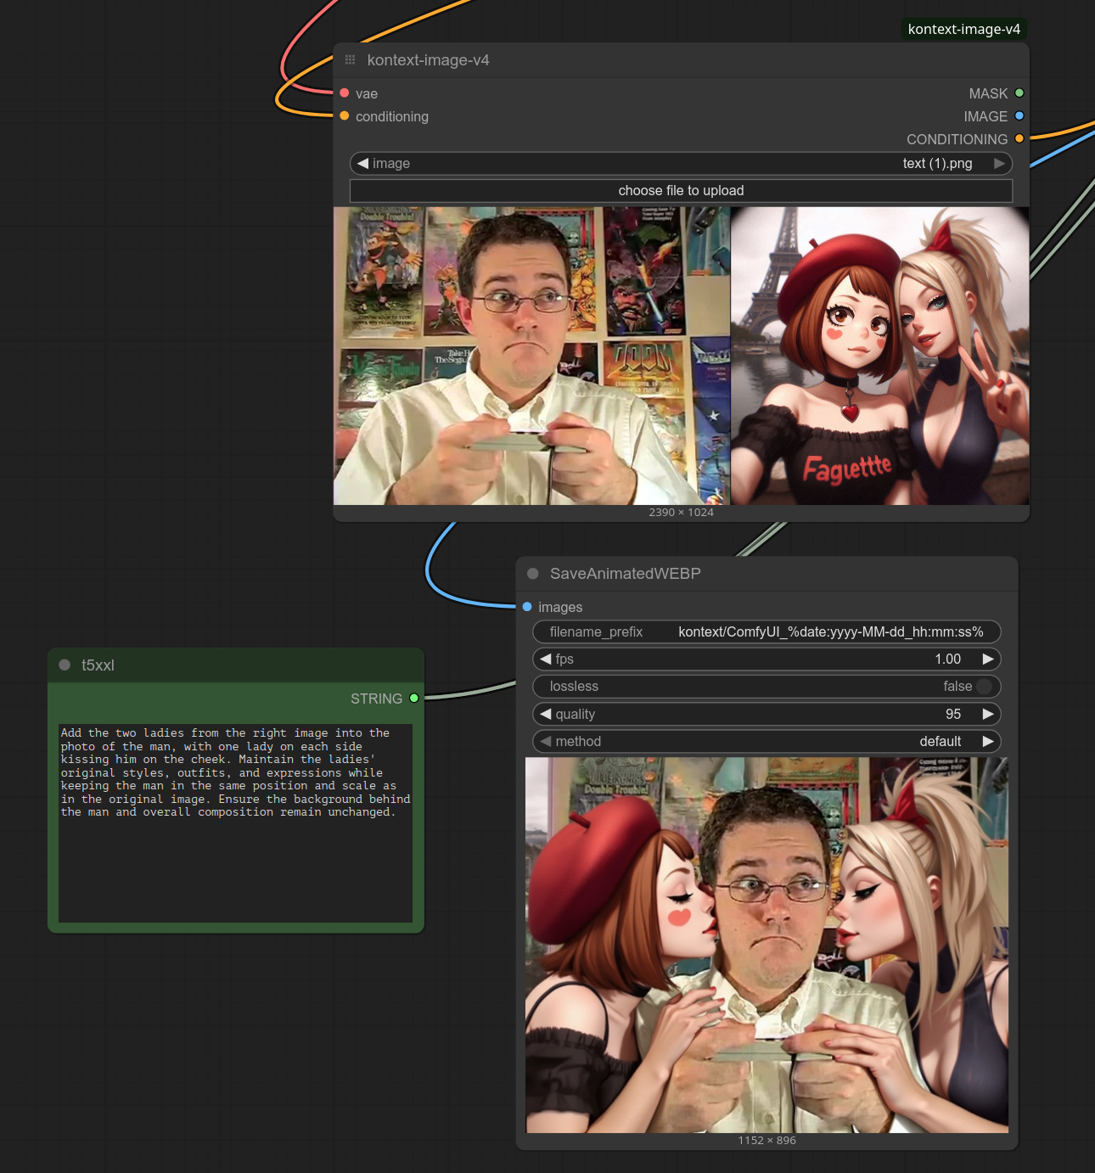Select previous method with the left arrow
The width and height of the screenshot is (1095, 1173).
click(546, 741)
